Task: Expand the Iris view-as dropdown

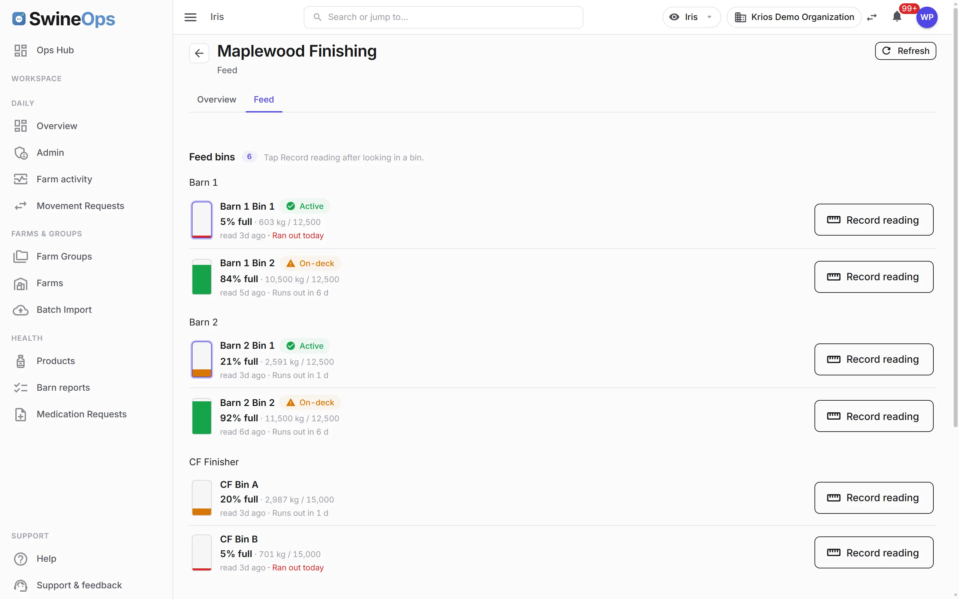Action: pos(691,17)
